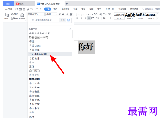This screenshot has width=163, height=121.
Task: Align text right icon
Action: click(x=85, y=18)
